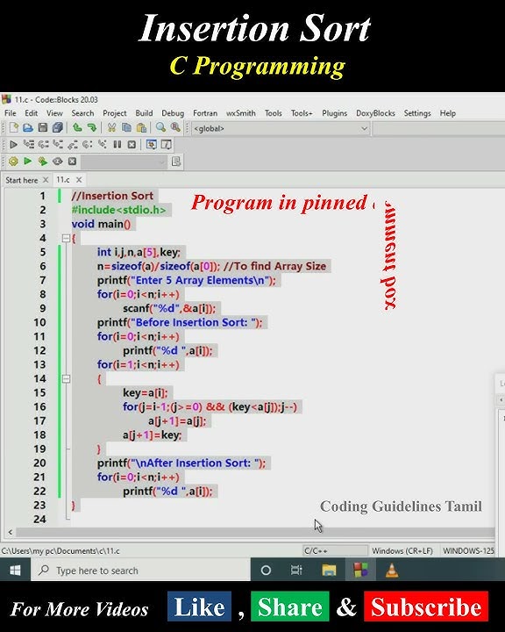This screenshot has width=505, height=632.
Task: Open the Tools+ menu
Action: (302, 113)
